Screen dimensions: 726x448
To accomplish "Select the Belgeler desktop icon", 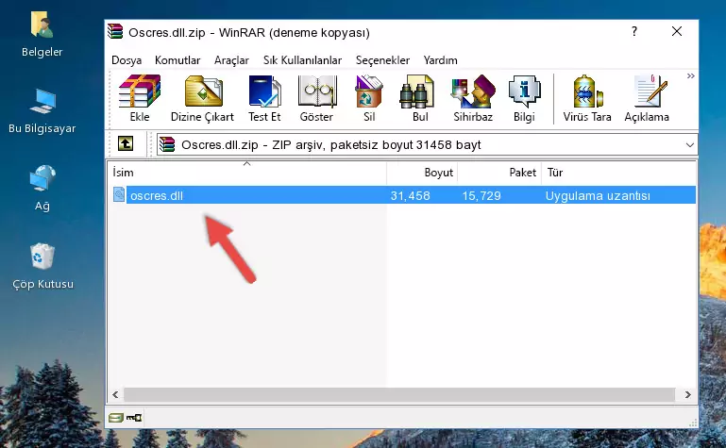I will point(42,35).
